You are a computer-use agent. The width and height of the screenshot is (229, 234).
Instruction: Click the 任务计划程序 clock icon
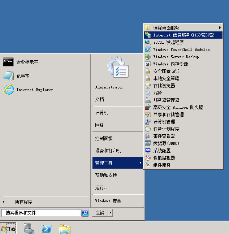click(148, 129)
